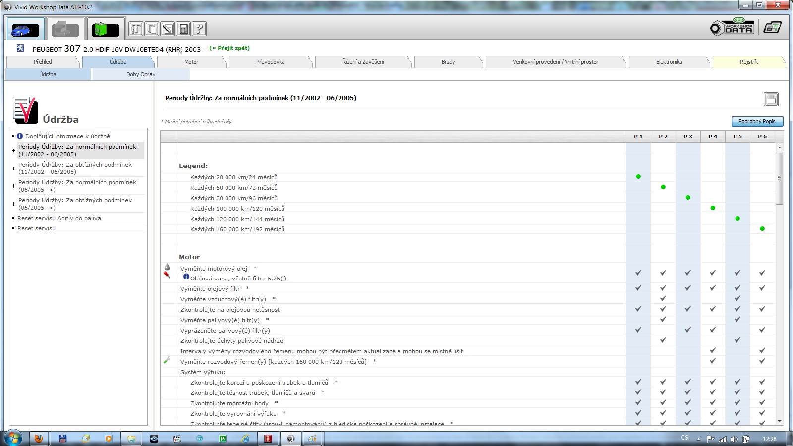Open Doplňující informace k údržbě
This screenshot has width=793, height=446.
tap(67, 136)
